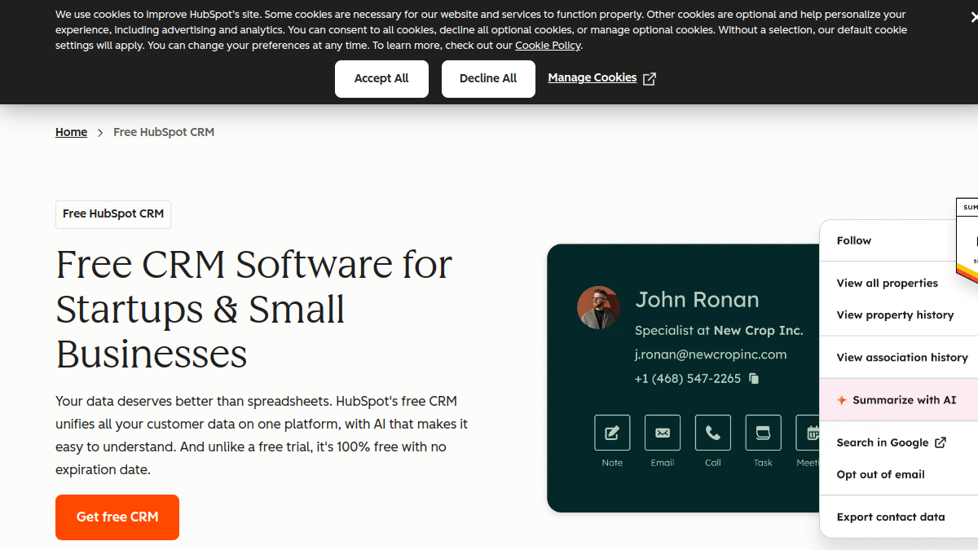This screenshot has width=978, height=550.
Task: Click the external link icon beside Search in Google
Action: (941, 442)
